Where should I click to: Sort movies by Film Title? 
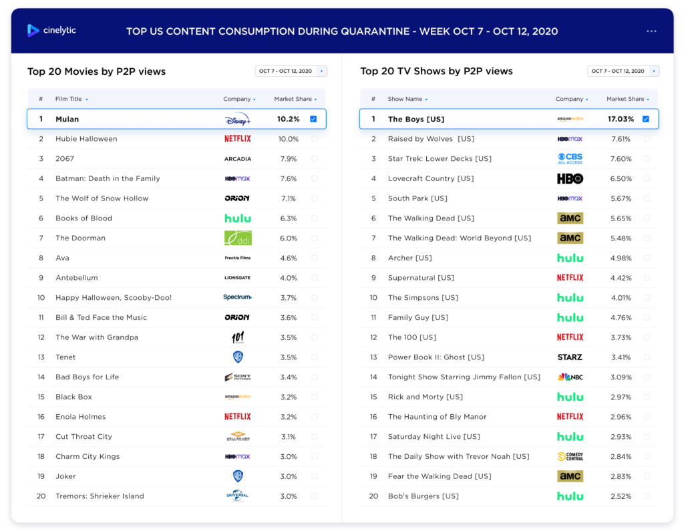point(71,99)
